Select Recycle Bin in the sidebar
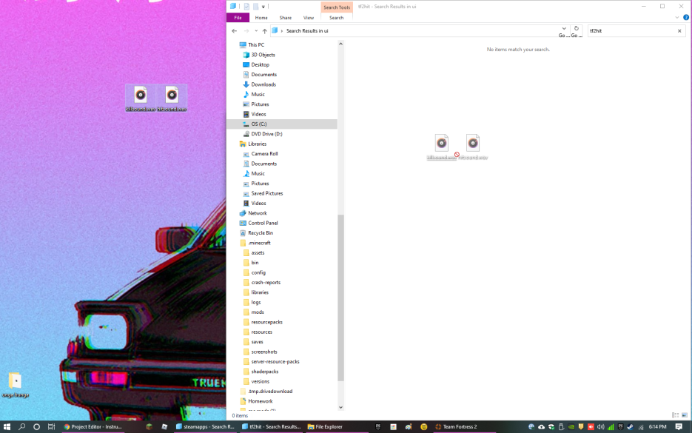Viewport: 692px width, 433px height. 261,232
